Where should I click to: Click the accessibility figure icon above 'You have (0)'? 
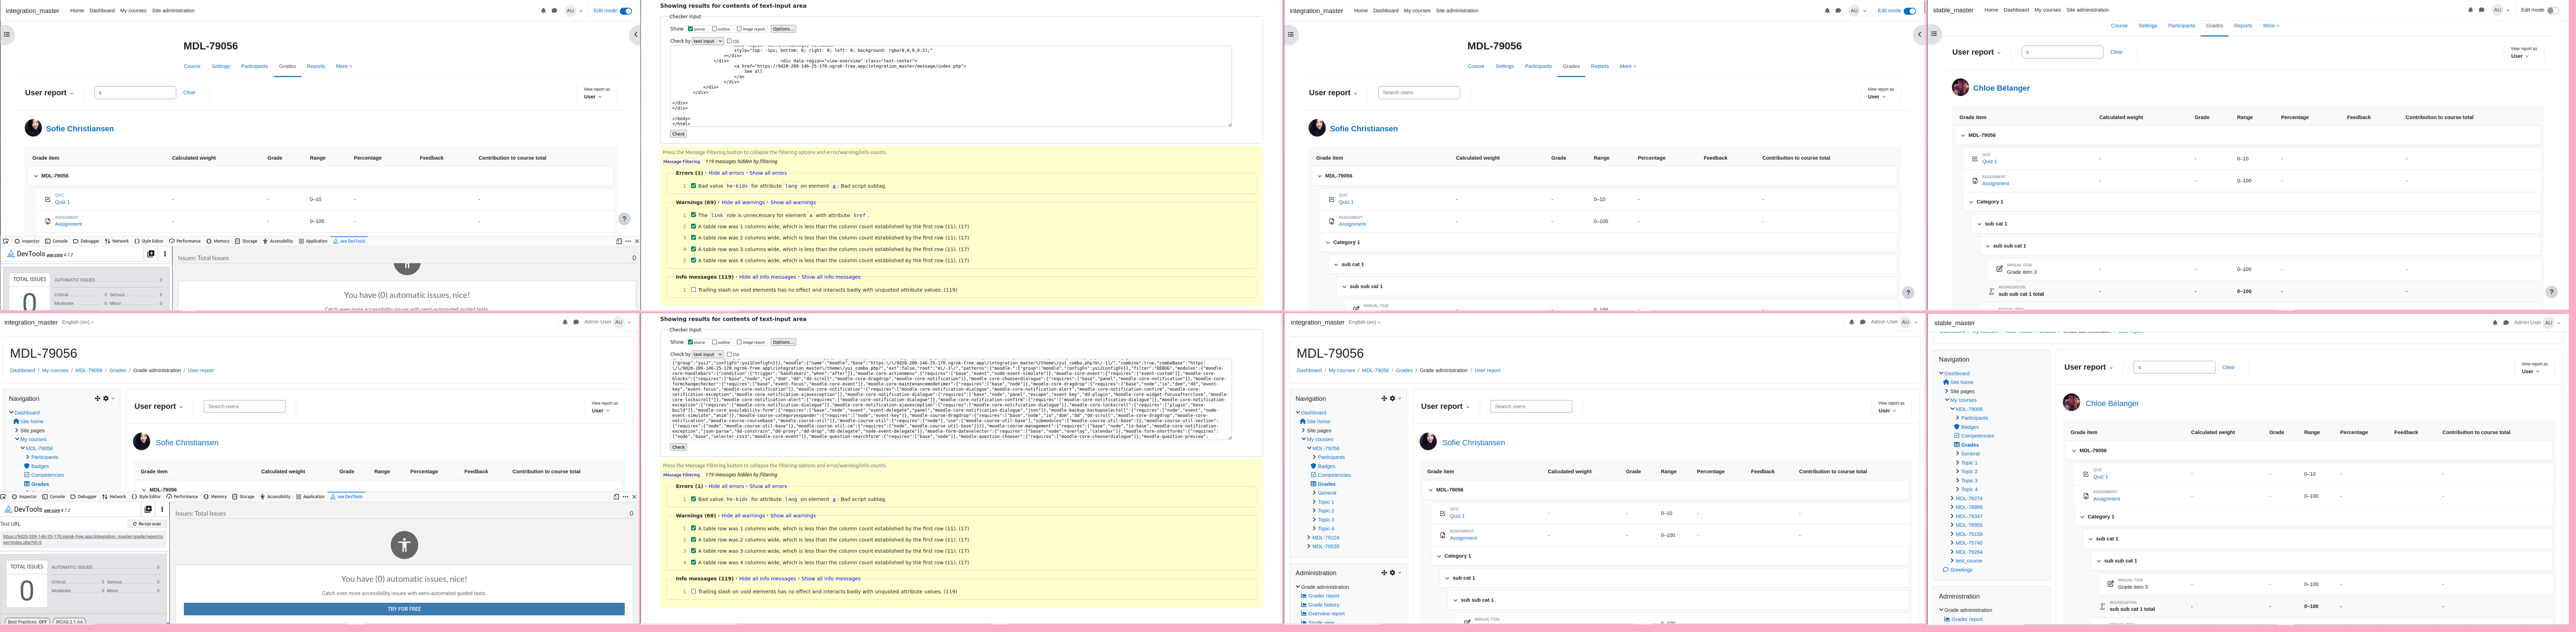click(404, 545)
